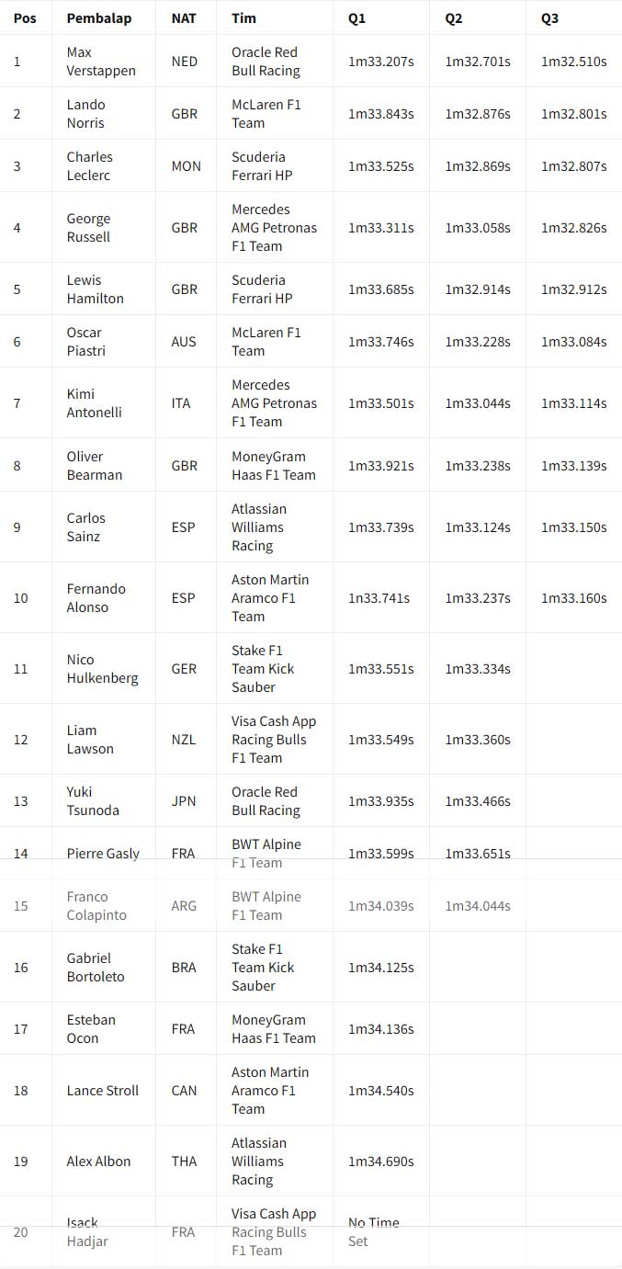Viewport: 622px width, 1269px height.
Task: Click Gabriel Bortoleto's Q1 time 1m34.125s
Action: point(380,968)
